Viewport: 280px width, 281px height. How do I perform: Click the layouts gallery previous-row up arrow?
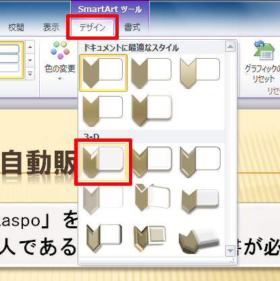[30, 47]
